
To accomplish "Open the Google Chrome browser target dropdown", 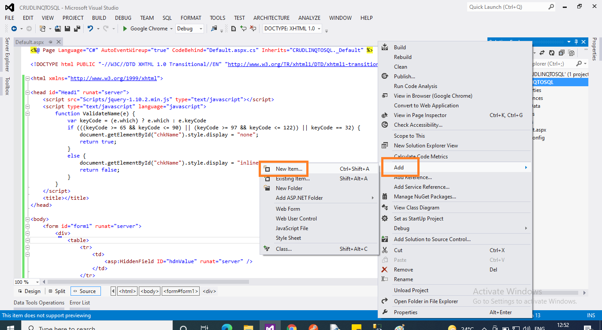I will point(171,29).
